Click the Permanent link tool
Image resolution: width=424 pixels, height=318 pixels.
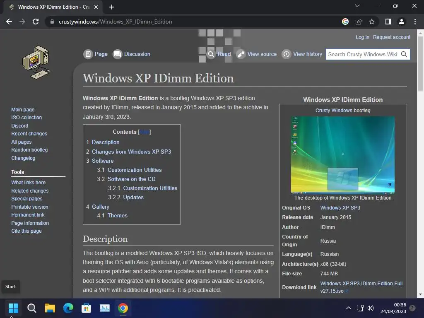click(28, 215)
